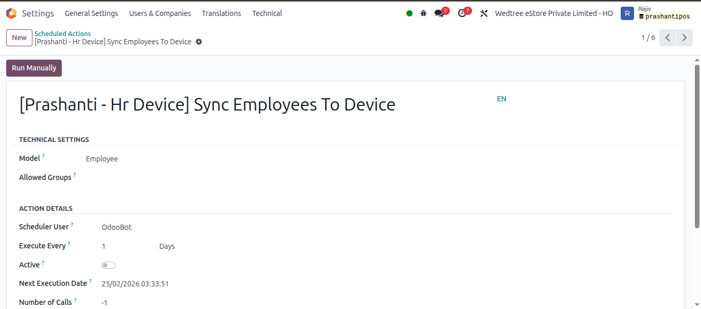Open the Users & Companies menu
Viewport: 701px width, 309px height.
point(160,13)
